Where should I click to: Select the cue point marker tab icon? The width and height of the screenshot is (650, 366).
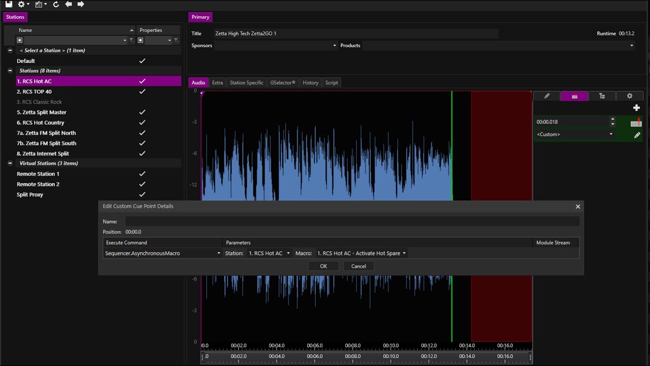tap(574, 96)
